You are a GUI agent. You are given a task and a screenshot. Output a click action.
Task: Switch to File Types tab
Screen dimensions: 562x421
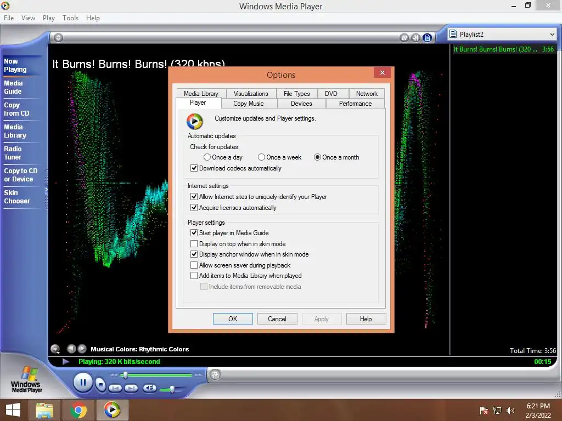pyautogui.click(x=297, y=93)
